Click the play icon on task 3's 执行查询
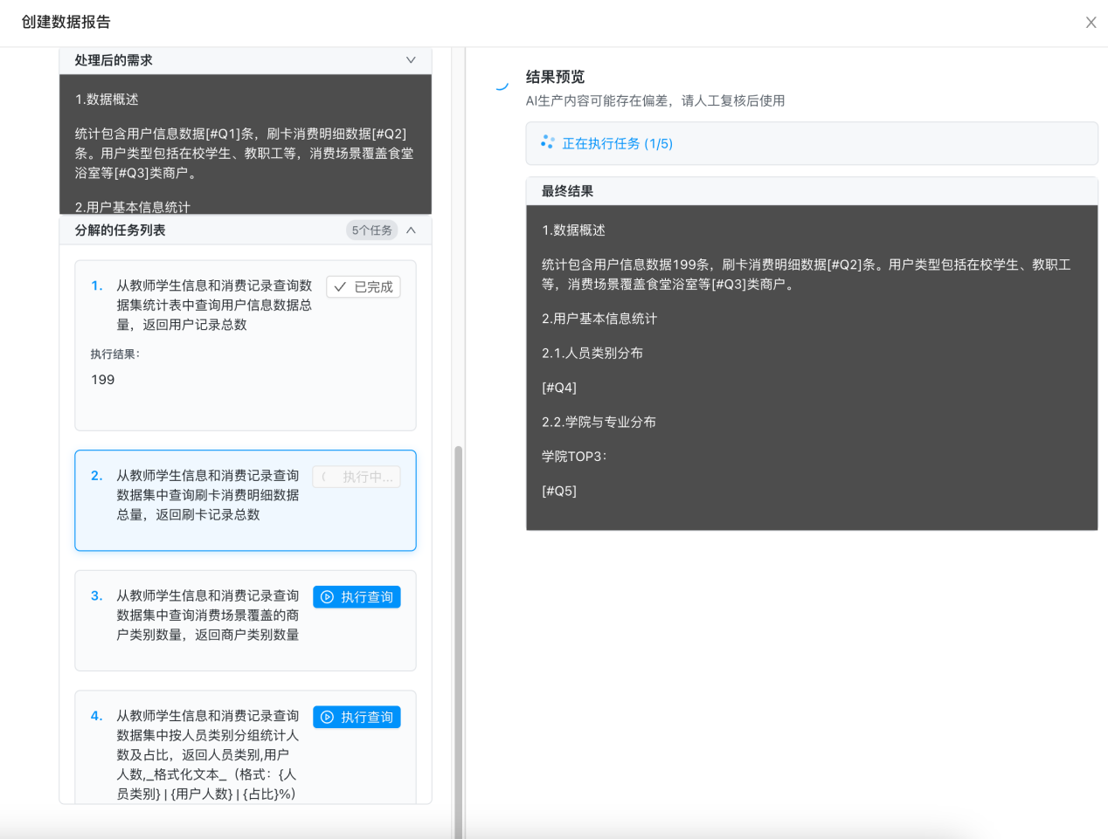 click(x=327, y=597)
